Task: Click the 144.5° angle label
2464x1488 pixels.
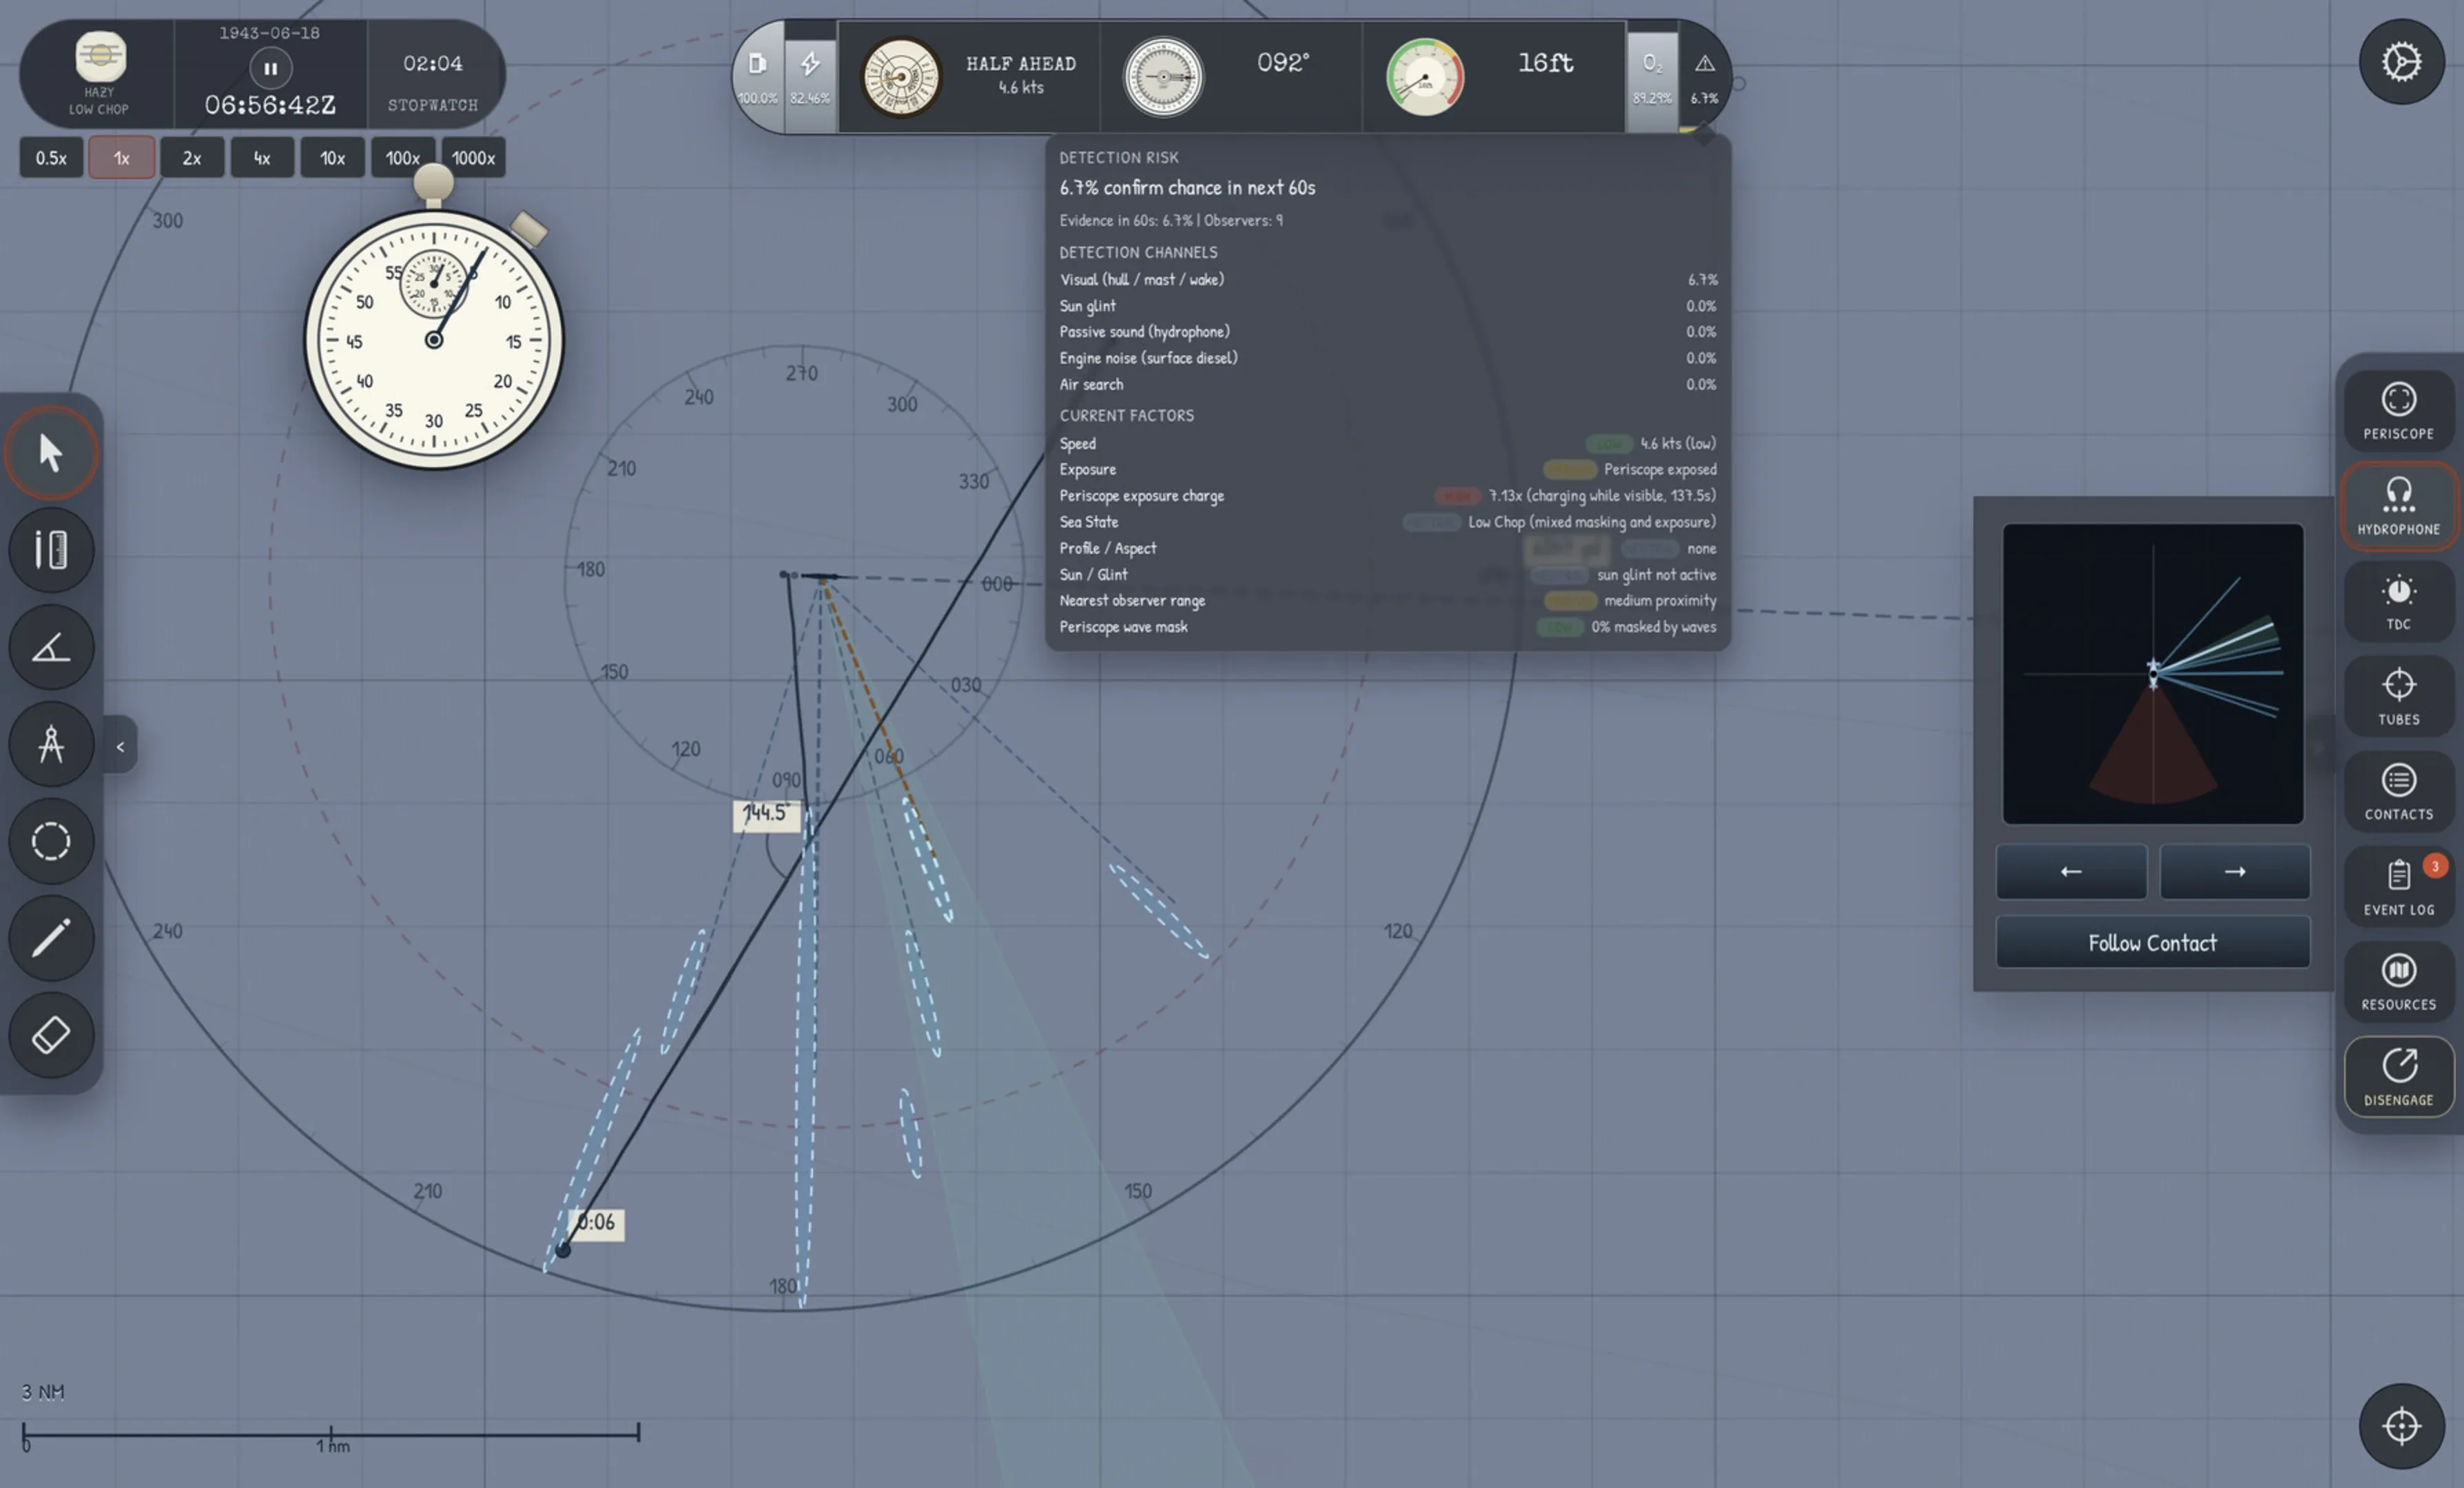Action: pos(766,814)
